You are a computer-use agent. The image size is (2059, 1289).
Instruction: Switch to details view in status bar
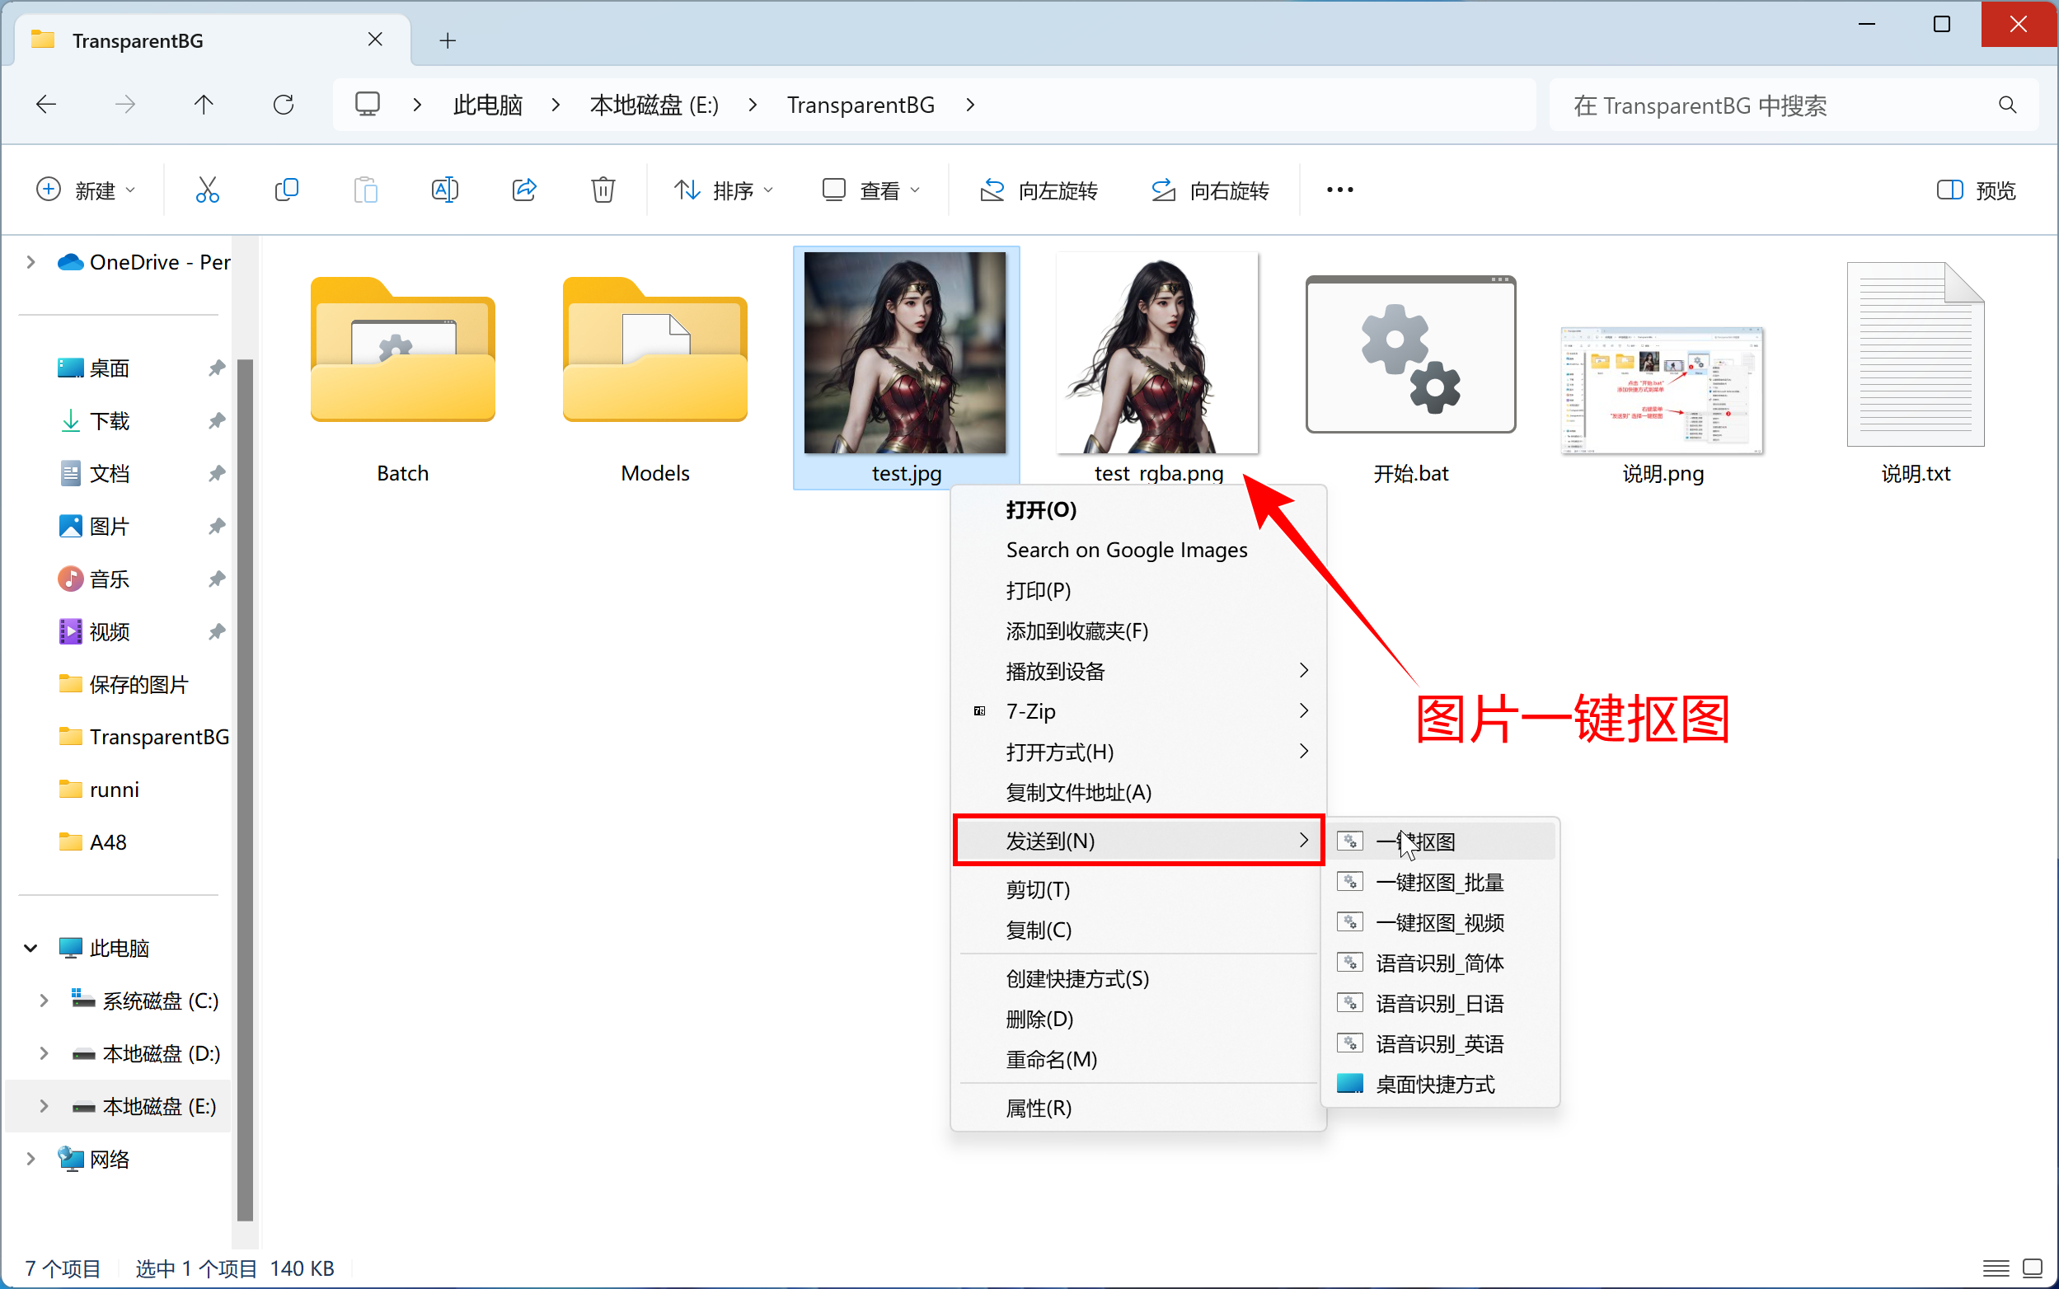click(1996, 1268)
